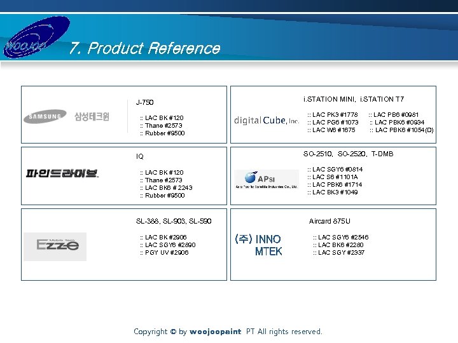This screenshot has height=343, width=458.
Task: Select the 'Aircard 875U' heading
Action: (330, 221)
